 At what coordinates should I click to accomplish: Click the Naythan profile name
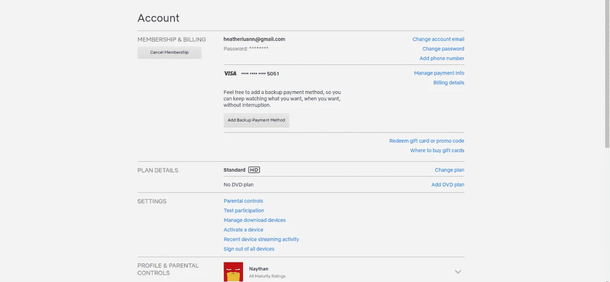coord(259,269)
